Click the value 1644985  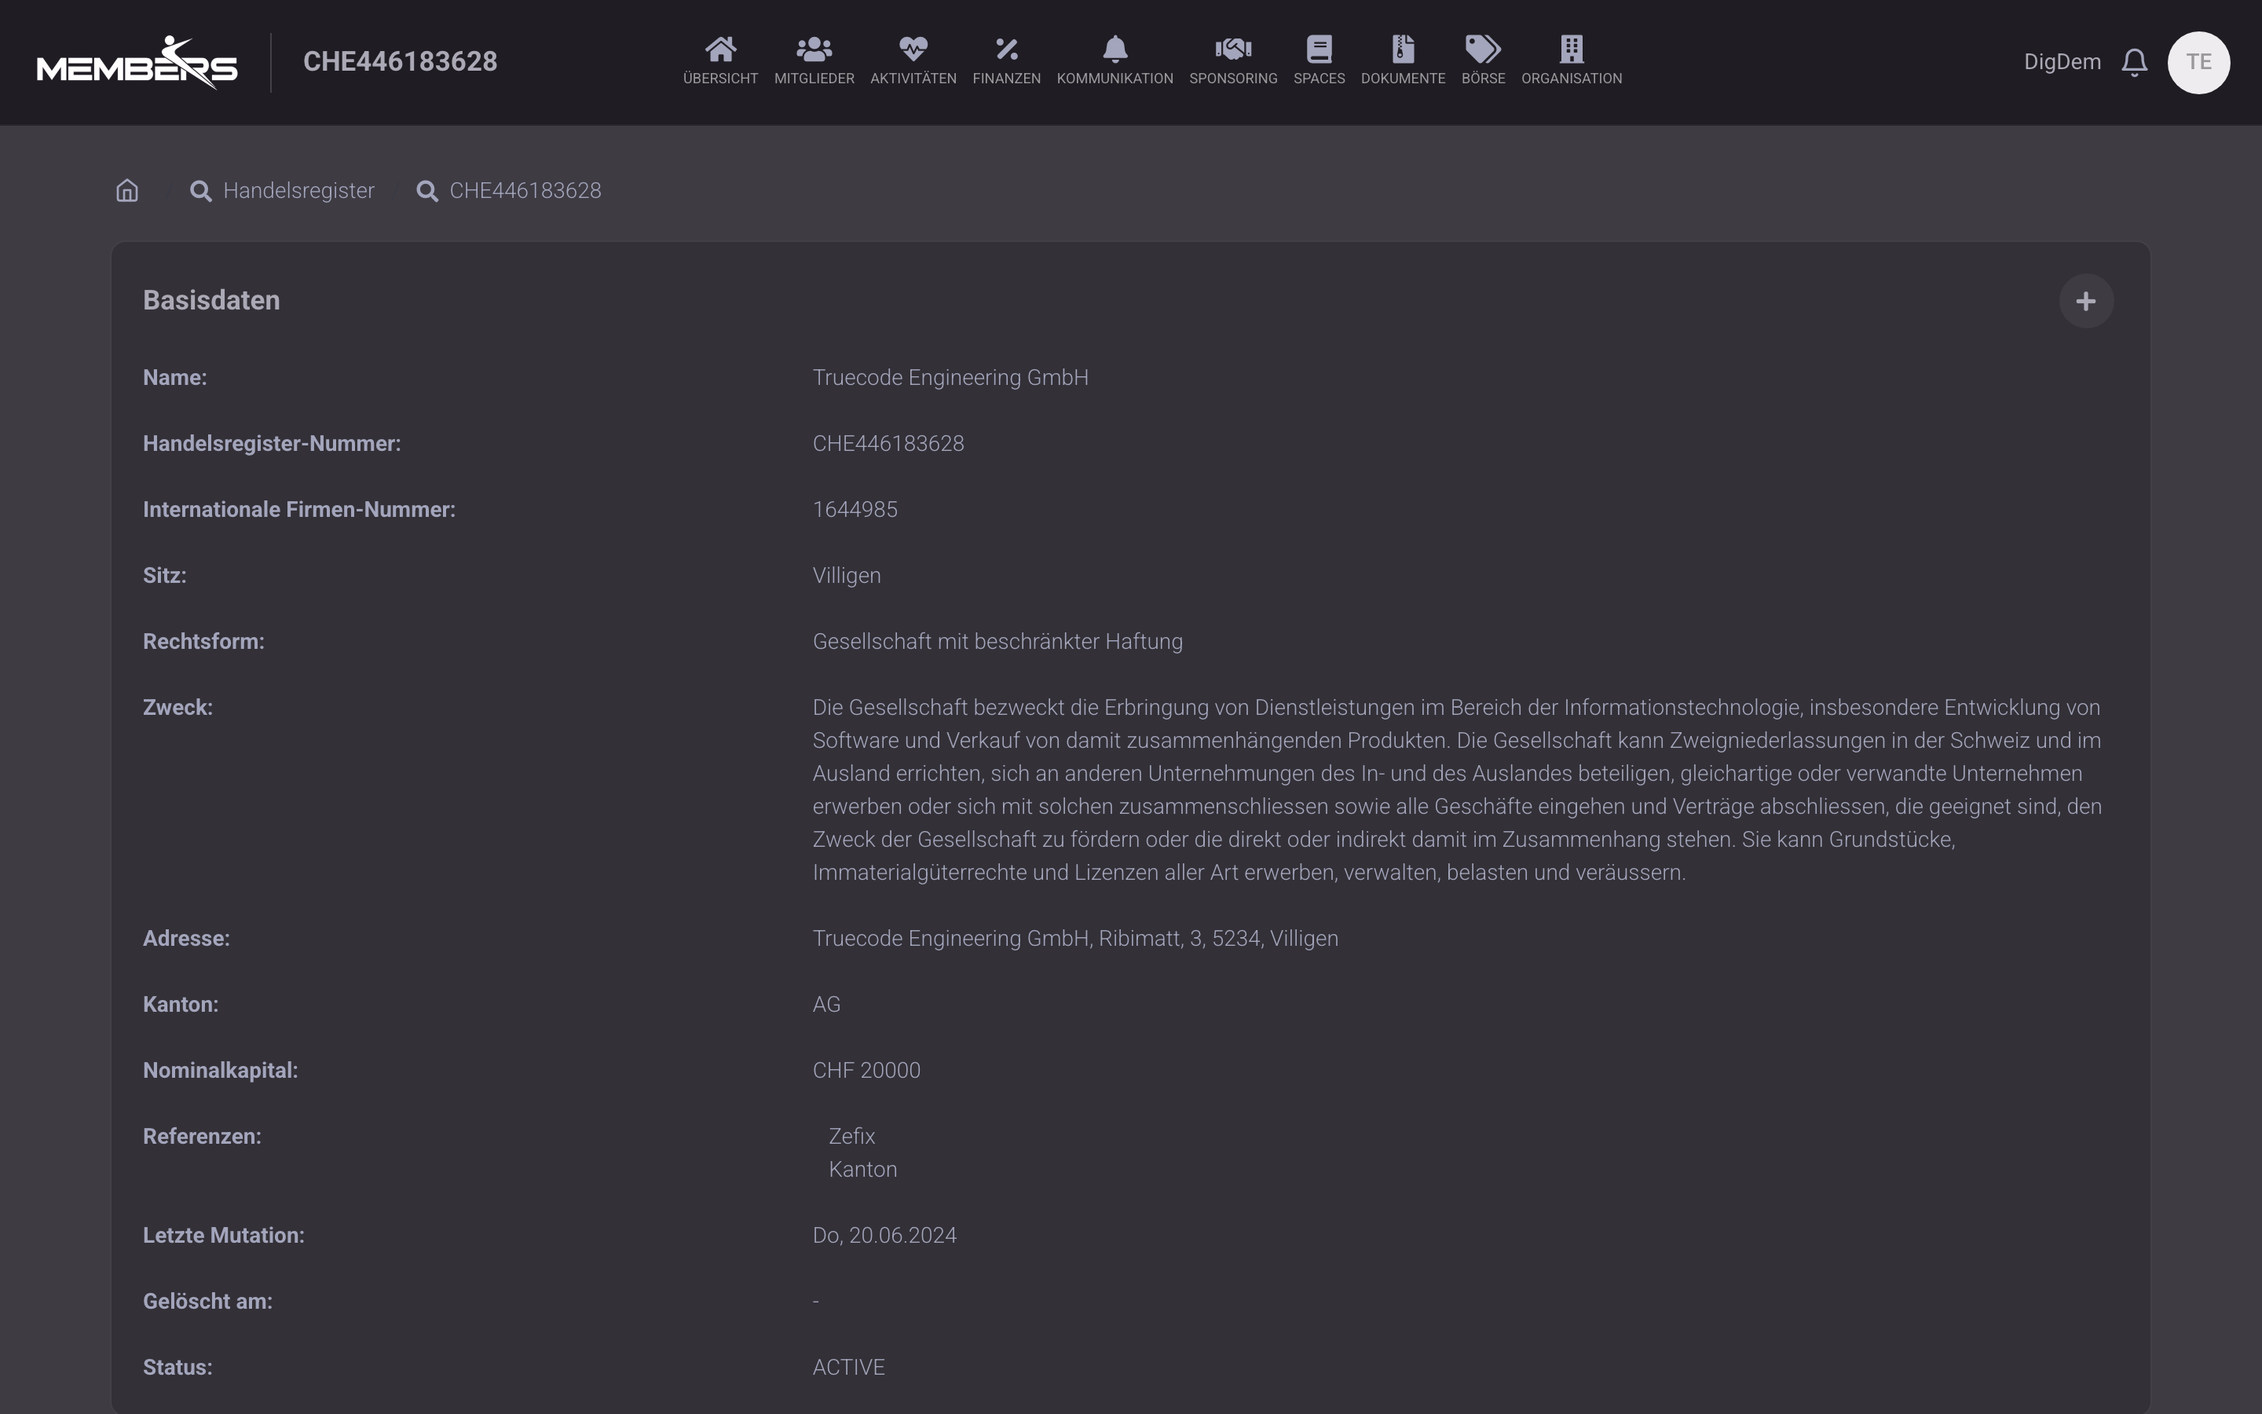click(855, 510)
